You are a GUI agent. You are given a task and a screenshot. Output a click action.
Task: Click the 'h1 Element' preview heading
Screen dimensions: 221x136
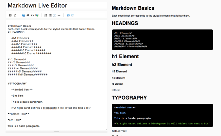pos(125,56)
